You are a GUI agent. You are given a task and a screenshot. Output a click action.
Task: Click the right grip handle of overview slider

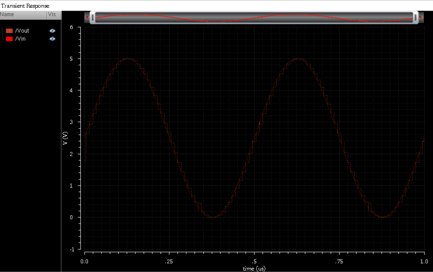click(x=415, y=17)
